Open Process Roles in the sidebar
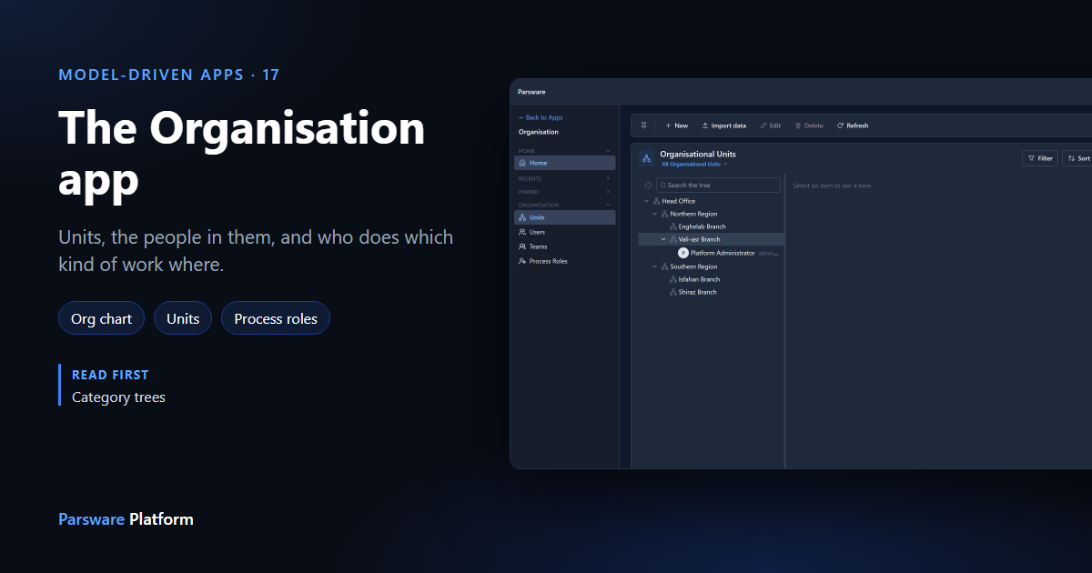This screenshot has height=573, width=1092. point(565,261)
